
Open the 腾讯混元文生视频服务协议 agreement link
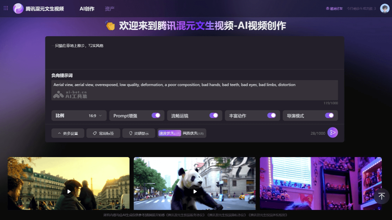coord(185,215)
